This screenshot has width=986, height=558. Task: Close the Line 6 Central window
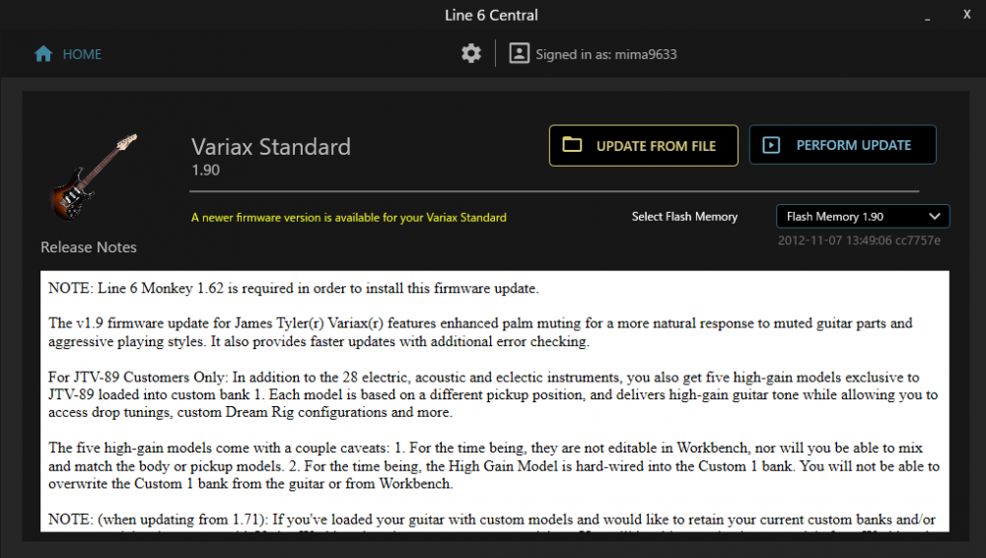point(966,14)
